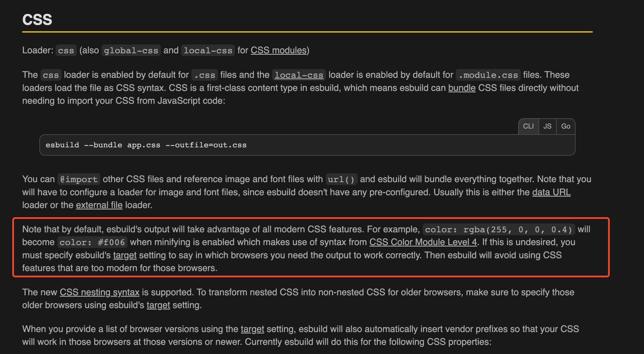Screen dimensions: 644x354
Task: Switch to the CLI tab
Action: [x=528, y=126]
